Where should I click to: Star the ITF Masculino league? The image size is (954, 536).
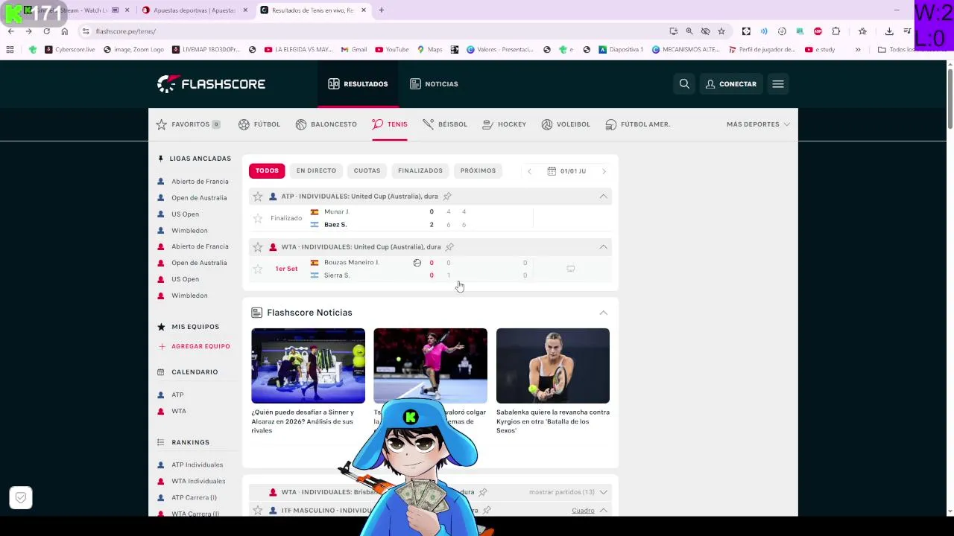[258, 511]
